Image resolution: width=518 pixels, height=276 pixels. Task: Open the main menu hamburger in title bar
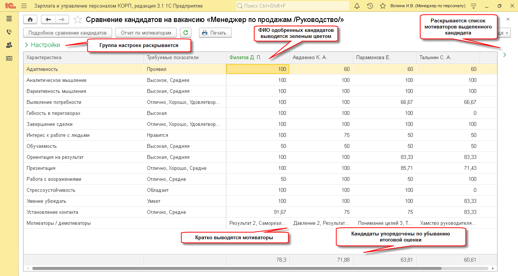pyautogui.click(x=24, y=6)
